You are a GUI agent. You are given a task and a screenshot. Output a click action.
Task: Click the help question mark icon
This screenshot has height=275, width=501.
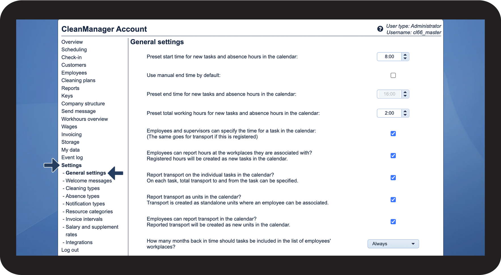tap(380, 29)
